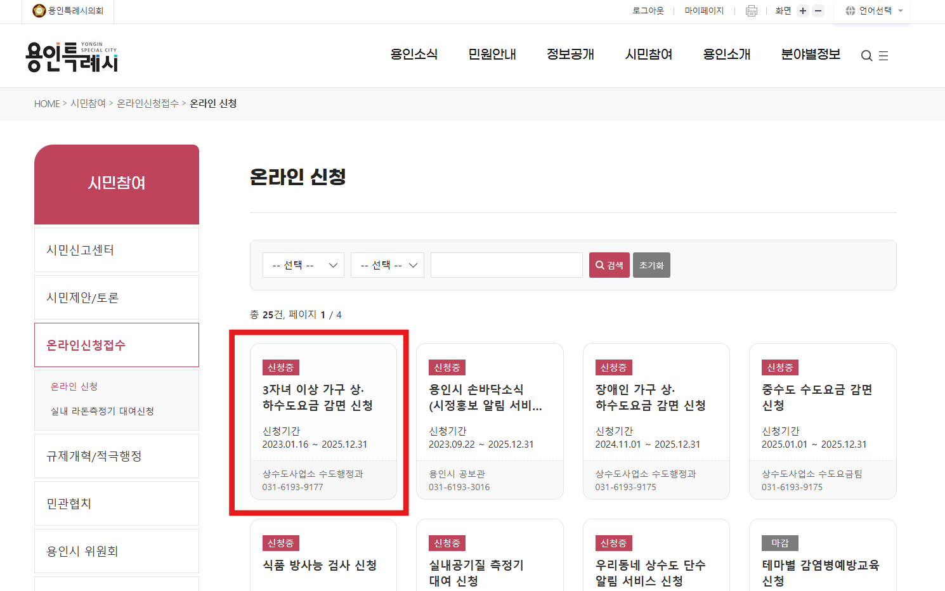
Task: Click the red 검색 button
Action: tap(609, 265)
